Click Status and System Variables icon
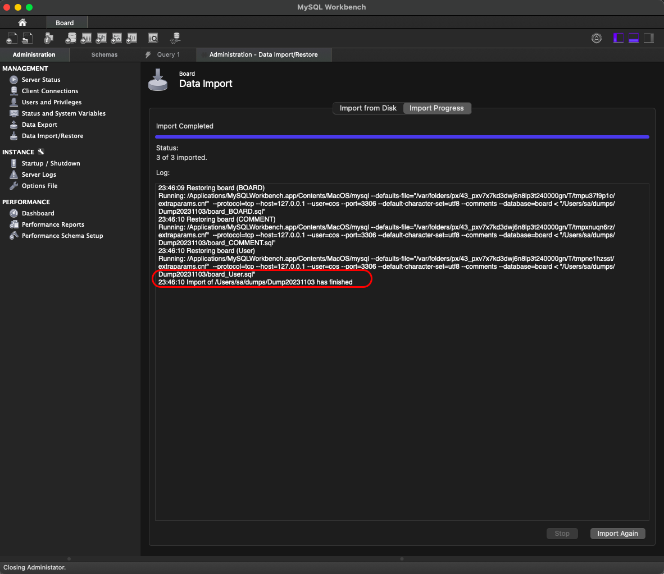Image resolution: width=664 pixels, height=574 pixels. click(14, 113)
